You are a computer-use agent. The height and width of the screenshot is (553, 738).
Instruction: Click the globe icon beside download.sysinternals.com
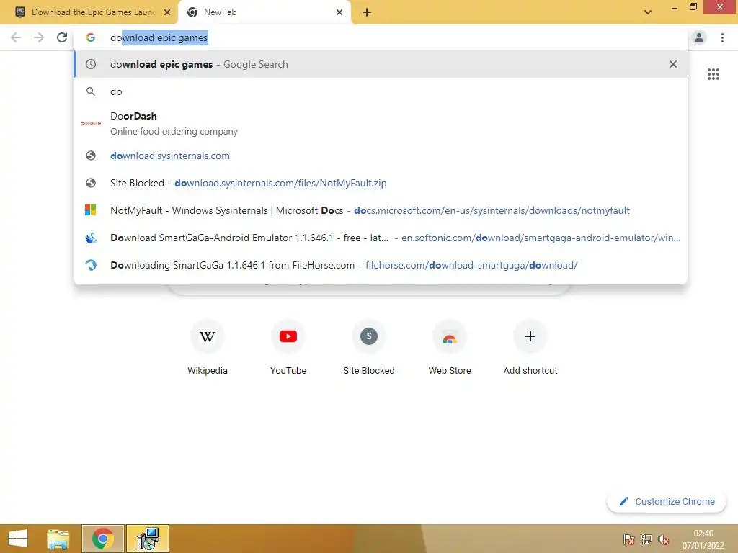[91, 156]
